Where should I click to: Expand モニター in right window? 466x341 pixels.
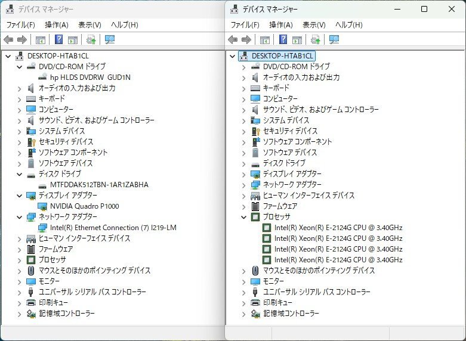pos(243,281)
